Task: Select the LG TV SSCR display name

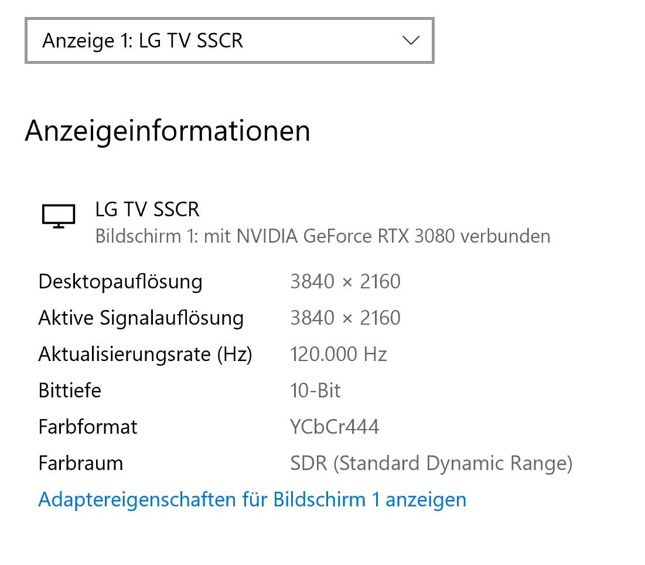Action: 147,209
